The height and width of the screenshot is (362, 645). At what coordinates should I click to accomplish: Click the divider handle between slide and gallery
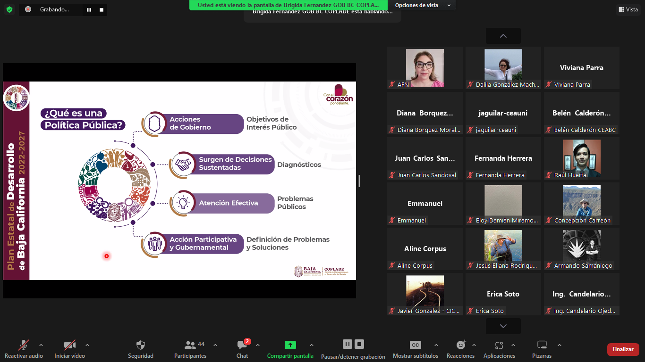click(x=359, y=181)
